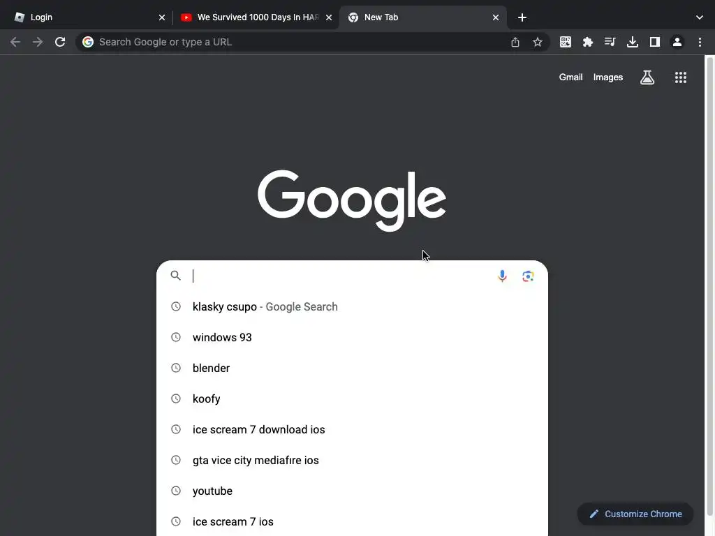715x536 pixels.
Task: Toggle the side panel icon
Action: pos(655,42)
